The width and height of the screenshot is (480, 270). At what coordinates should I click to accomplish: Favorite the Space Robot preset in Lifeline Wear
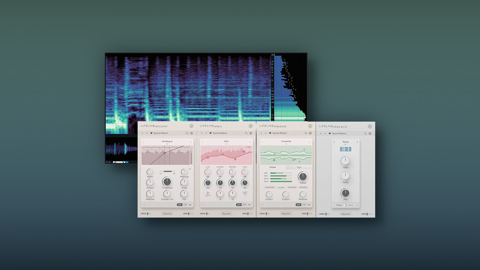270,133
